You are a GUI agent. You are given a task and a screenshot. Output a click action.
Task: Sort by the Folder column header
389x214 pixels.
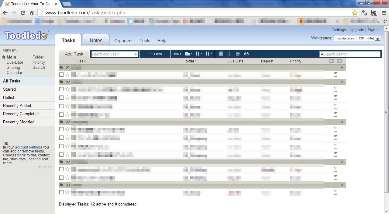(x=190, y=61)
